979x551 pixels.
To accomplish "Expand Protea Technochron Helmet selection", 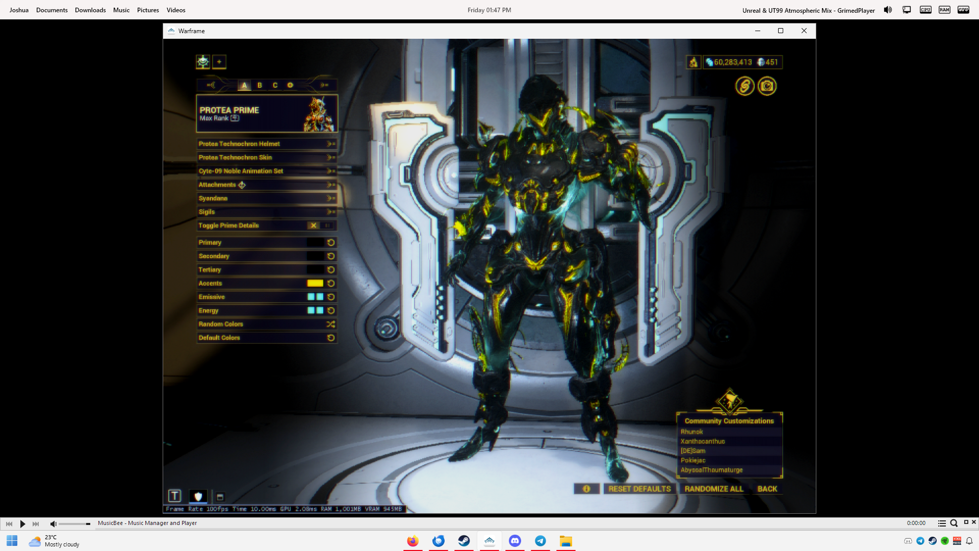I will (x=267, y=144).
